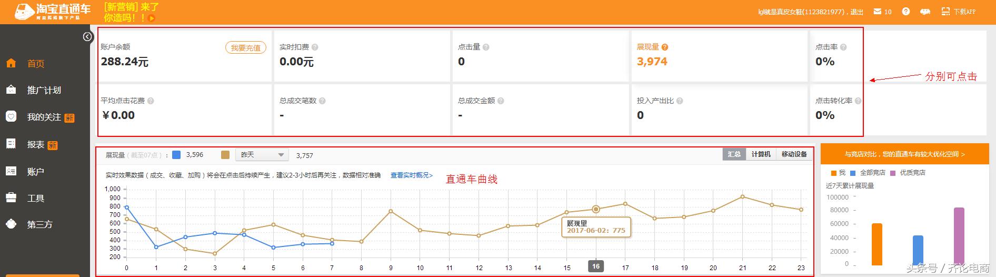Click the help icon next to 总成交金额
Viewport: 996px width, 277px height.
pos(501,101)
